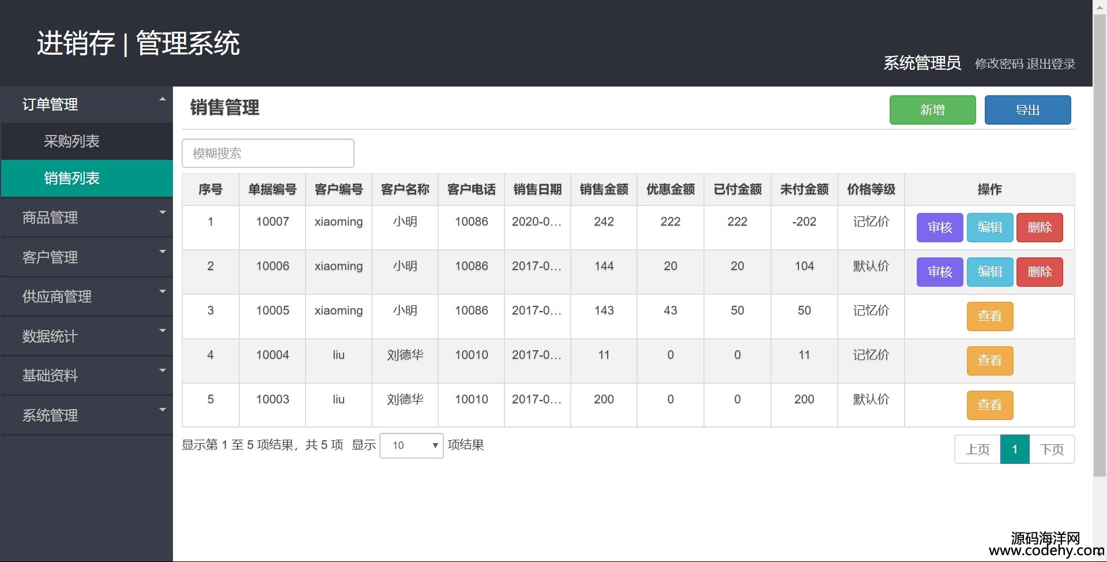Sort by 价格等级 column header
The width and height of the screenshot is (1107, 562).
click(x=871, y=189)
